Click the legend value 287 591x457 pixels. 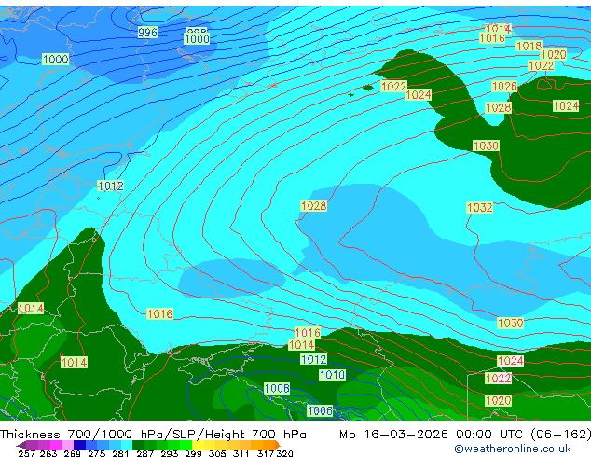[144, 453]
